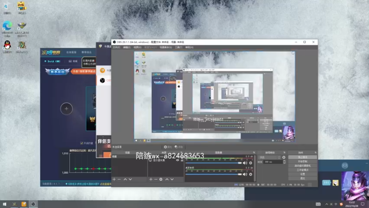Expand the system tray hidden icons arrow
This screenshot has width=369, height=208.
[327, 204]
